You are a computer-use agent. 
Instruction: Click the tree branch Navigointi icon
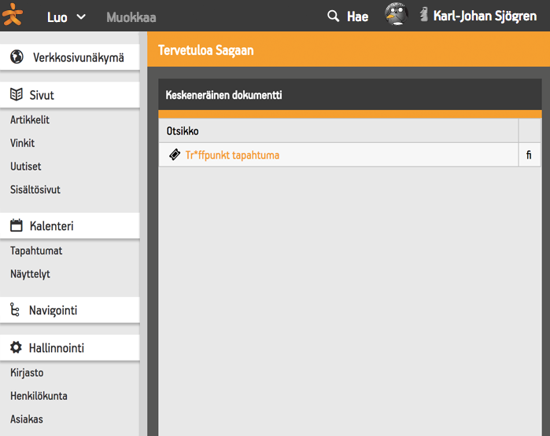coord(15,310)
